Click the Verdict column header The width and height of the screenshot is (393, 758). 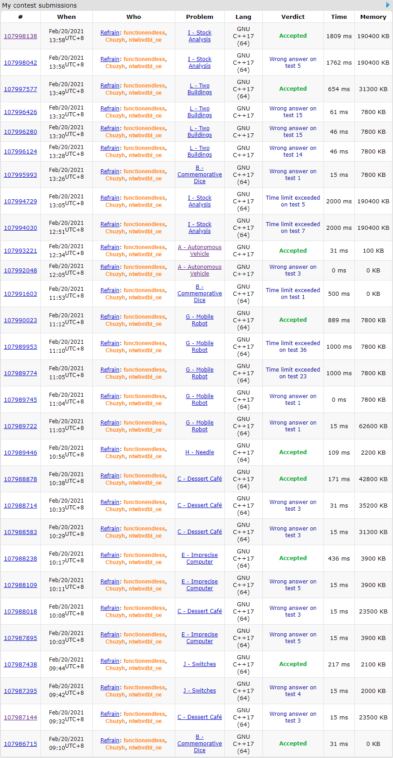tap(293, 17)
